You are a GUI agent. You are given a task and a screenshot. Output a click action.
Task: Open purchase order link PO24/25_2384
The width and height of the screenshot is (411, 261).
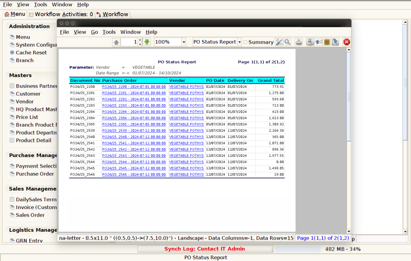(134, 118)
